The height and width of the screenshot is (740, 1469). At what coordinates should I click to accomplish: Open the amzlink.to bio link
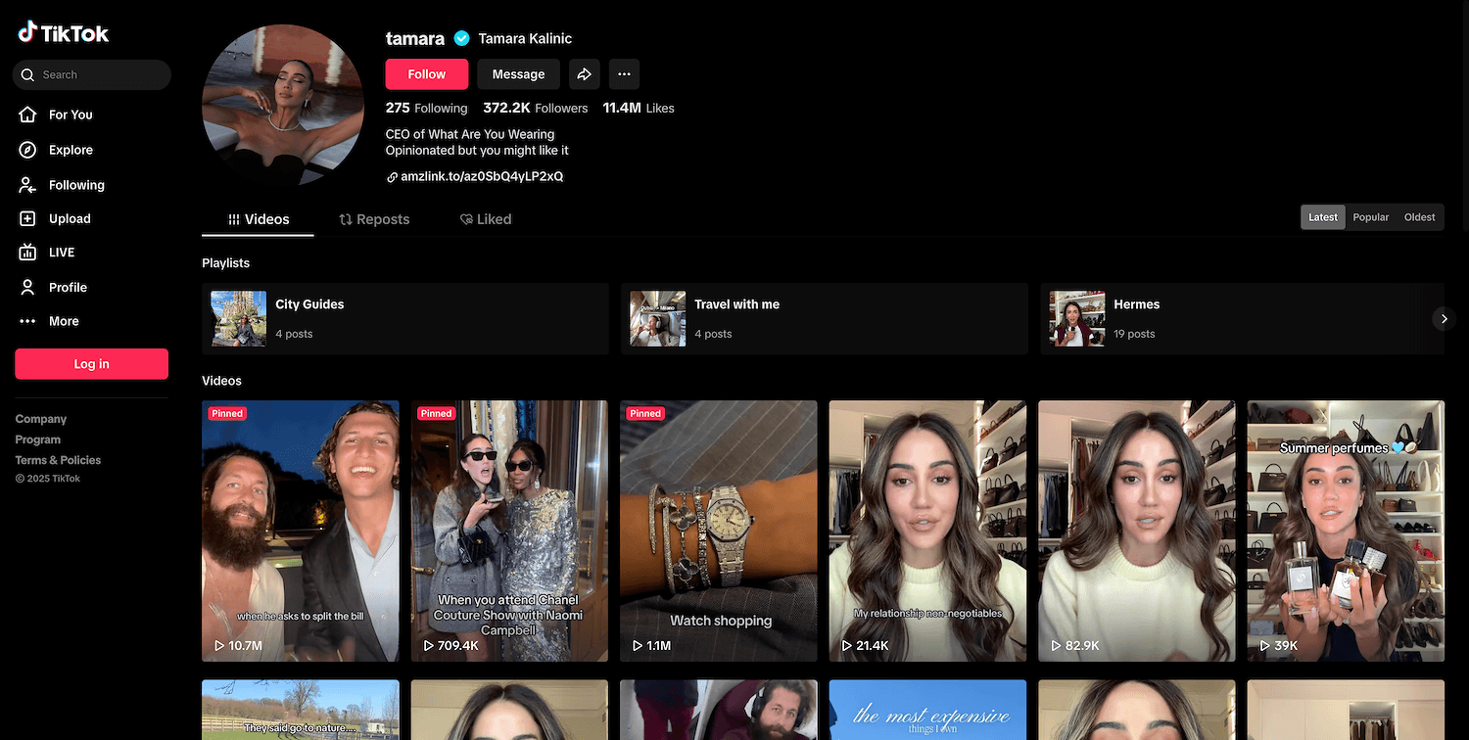(481, 176)
